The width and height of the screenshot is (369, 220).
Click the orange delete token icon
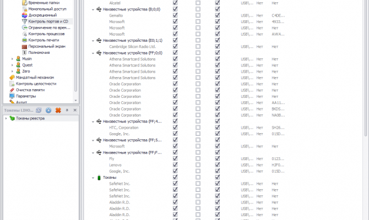point(58,110)
